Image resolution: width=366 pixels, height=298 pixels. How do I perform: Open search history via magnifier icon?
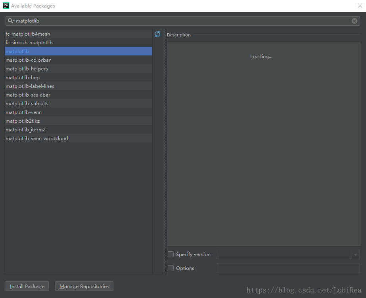coord(11,21)
